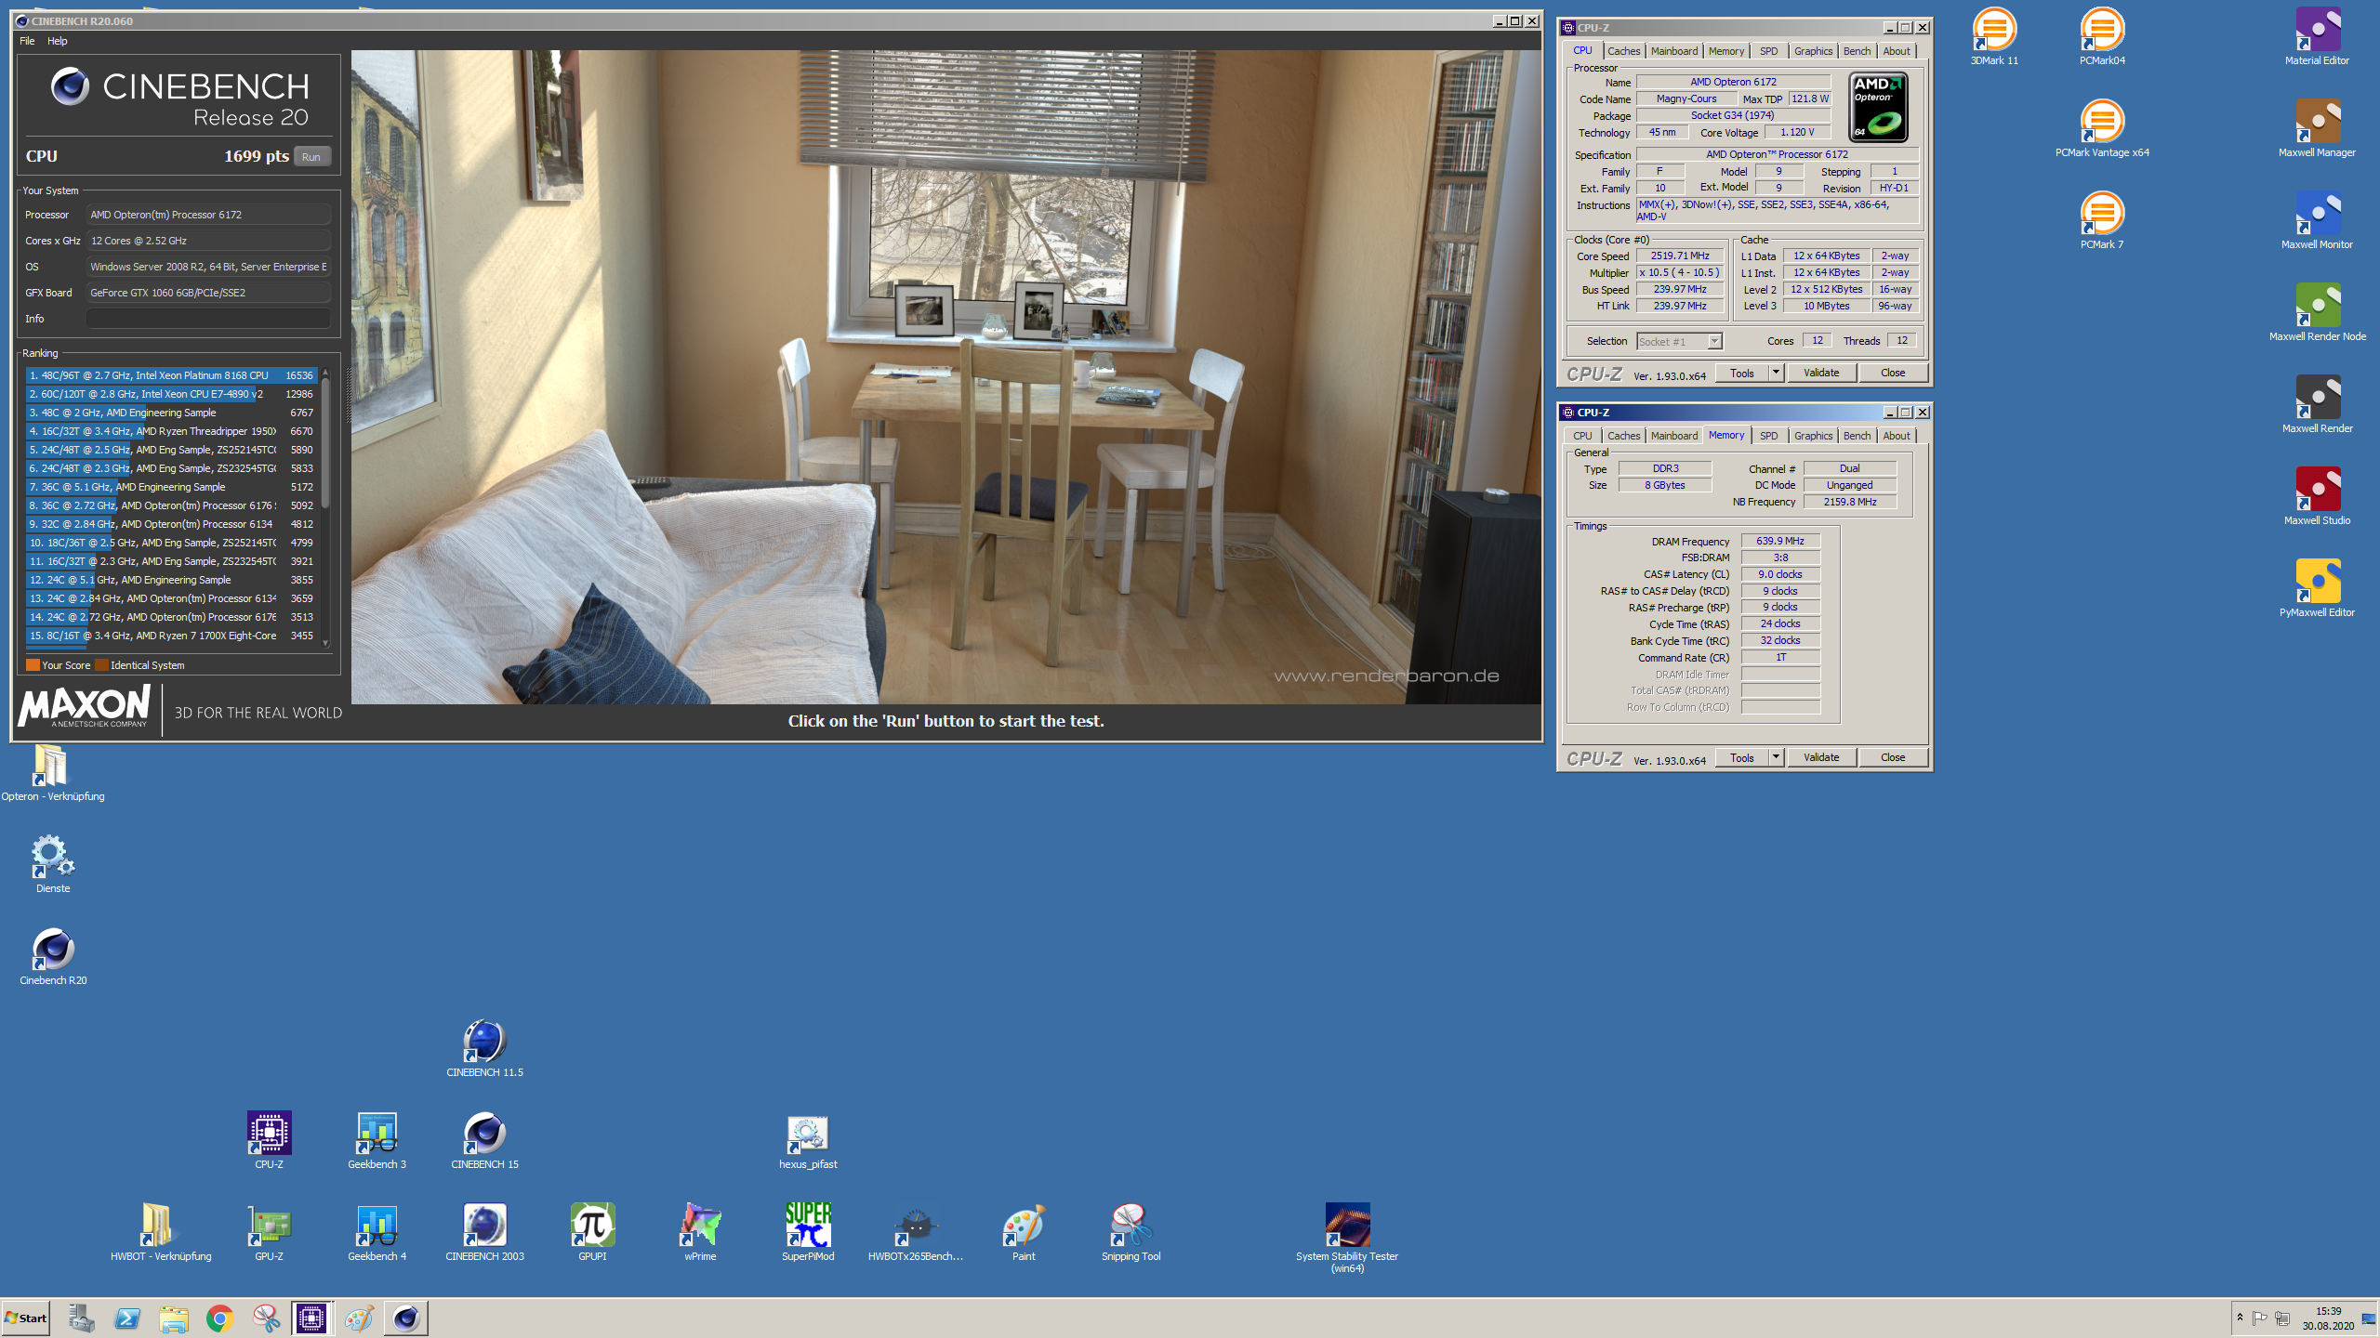Image resolution: width=2380 pixels, height=1338 pixels.
Task: Select ranking entry AMD Ryzen 7 1700X
Action: click(172, 636)
